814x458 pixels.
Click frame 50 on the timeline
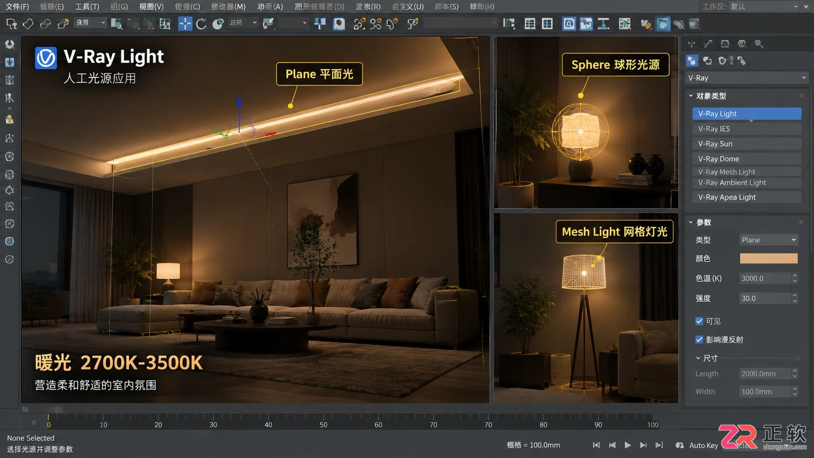pyautogui.click(x=323, y=424)
